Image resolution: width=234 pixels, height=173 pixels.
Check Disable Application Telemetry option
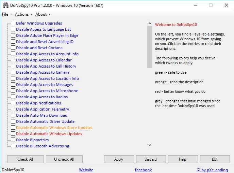13,109
